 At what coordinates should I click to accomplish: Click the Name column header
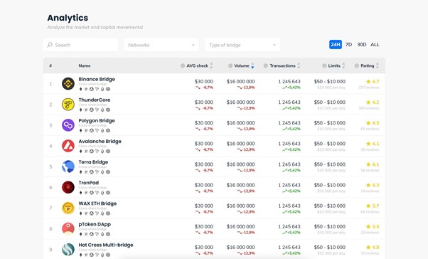85,65
